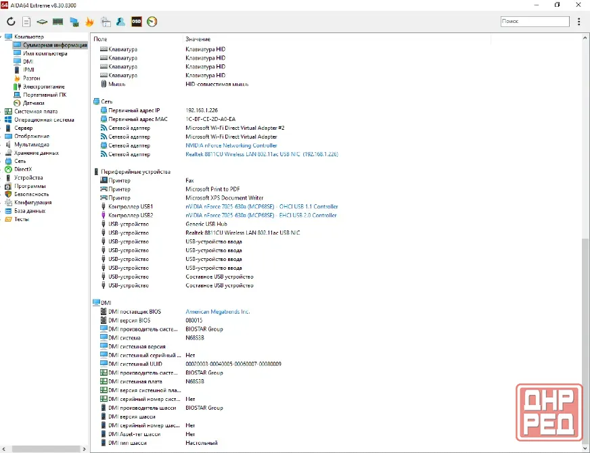Click the computer-with-papers toolbar icon
The width and height of the screenshot is (590, 453).
[106, 22]
